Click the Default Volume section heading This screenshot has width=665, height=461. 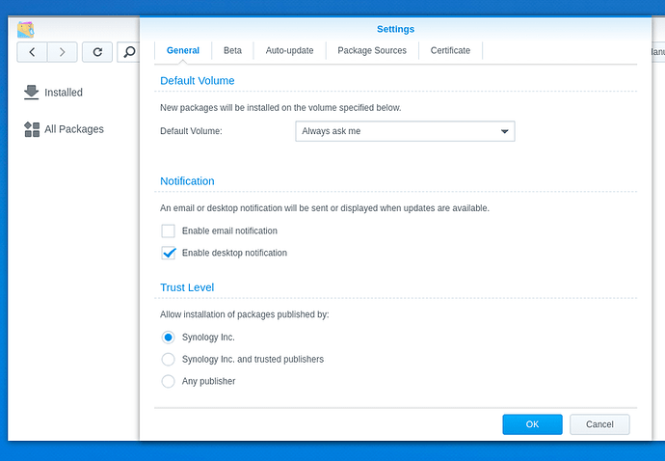(x=198, y=81)
